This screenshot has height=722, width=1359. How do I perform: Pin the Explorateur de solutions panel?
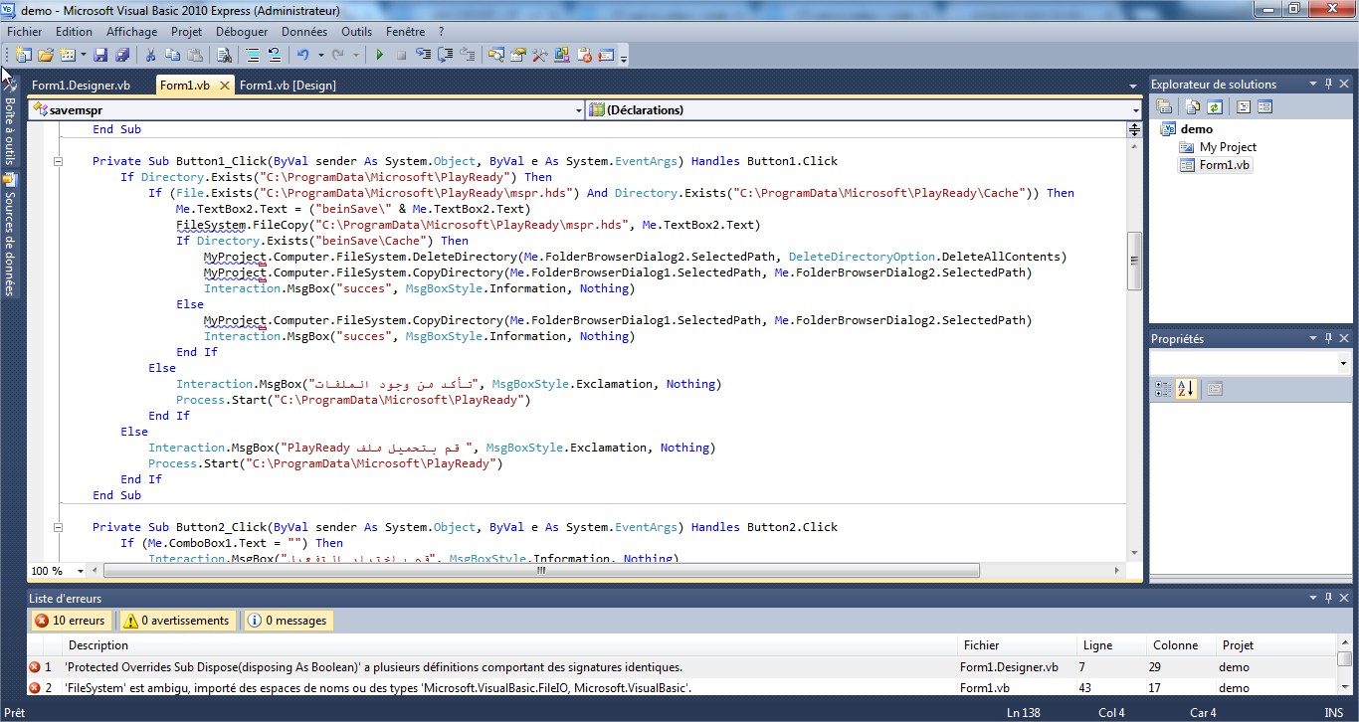pyautogui.click(x=1330, y=84)
